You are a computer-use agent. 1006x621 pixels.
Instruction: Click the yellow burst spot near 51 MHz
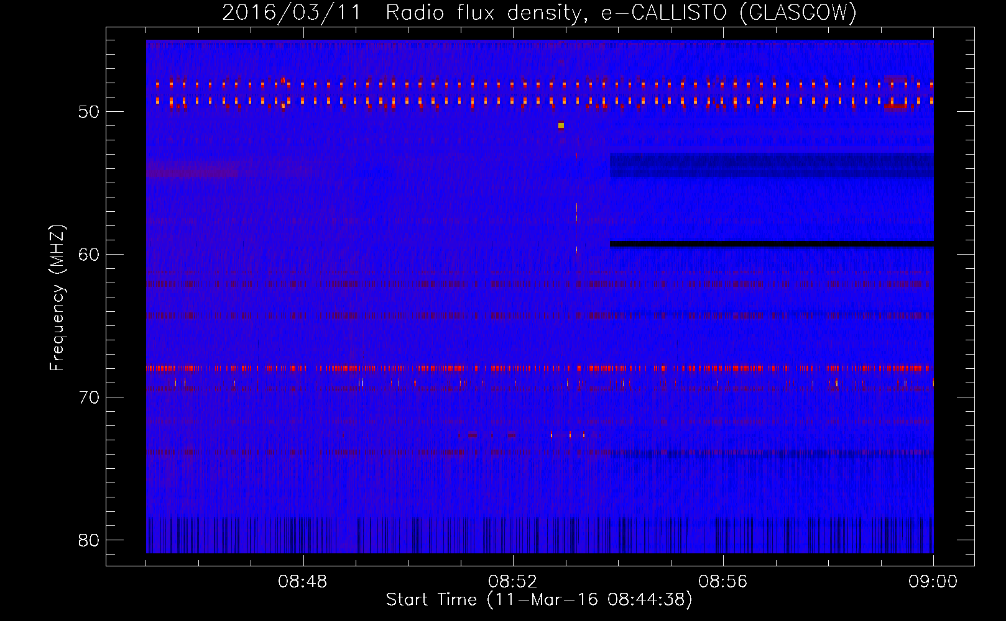click(561, 125)
